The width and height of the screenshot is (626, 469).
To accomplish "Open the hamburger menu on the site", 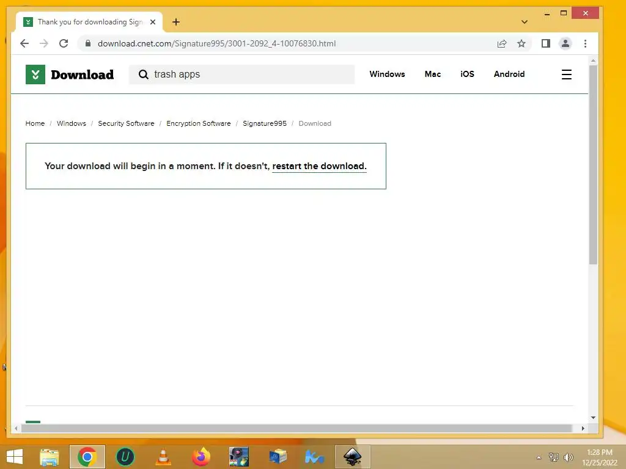I will pyautogui.click(x=567, y=75).
